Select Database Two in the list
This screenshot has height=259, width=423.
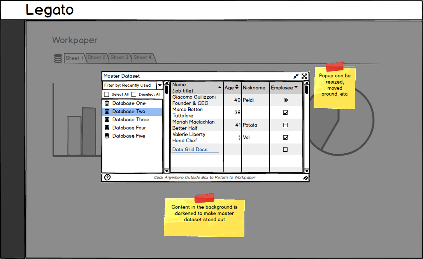pyautogui.click(x=132, y=111)
